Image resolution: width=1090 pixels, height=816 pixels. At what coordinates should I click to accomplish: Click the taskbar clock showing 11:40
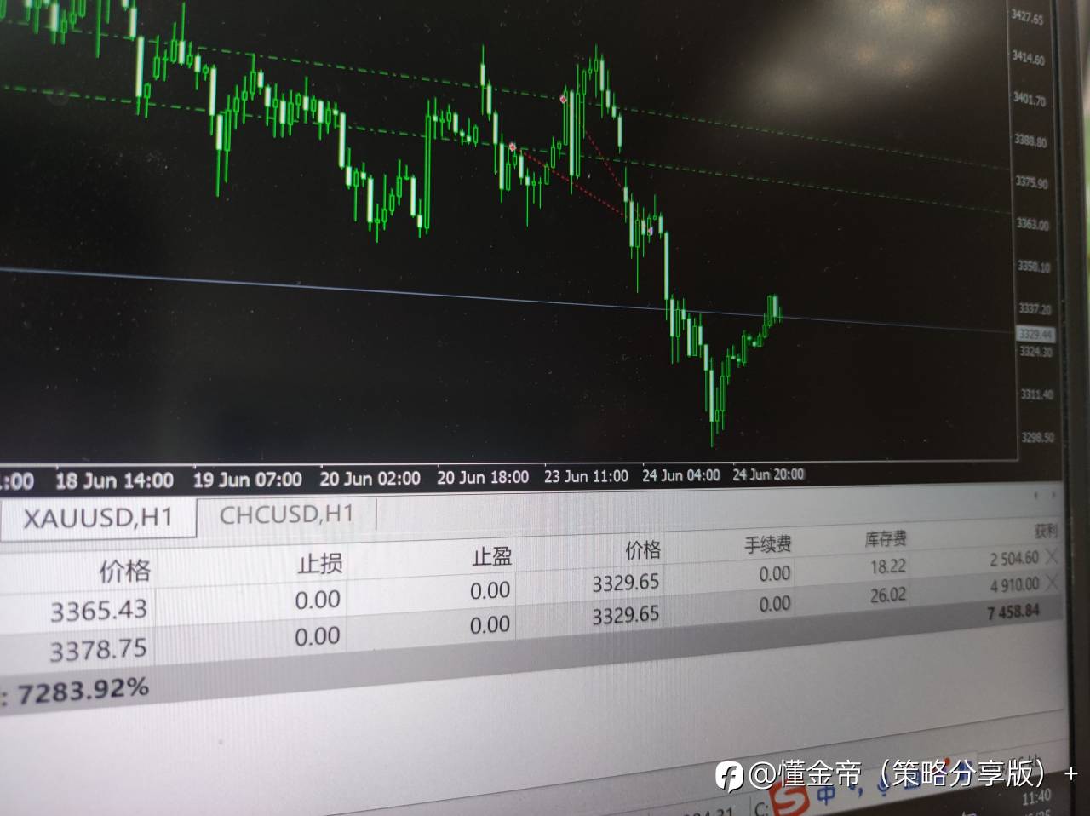click(1036, 797)
